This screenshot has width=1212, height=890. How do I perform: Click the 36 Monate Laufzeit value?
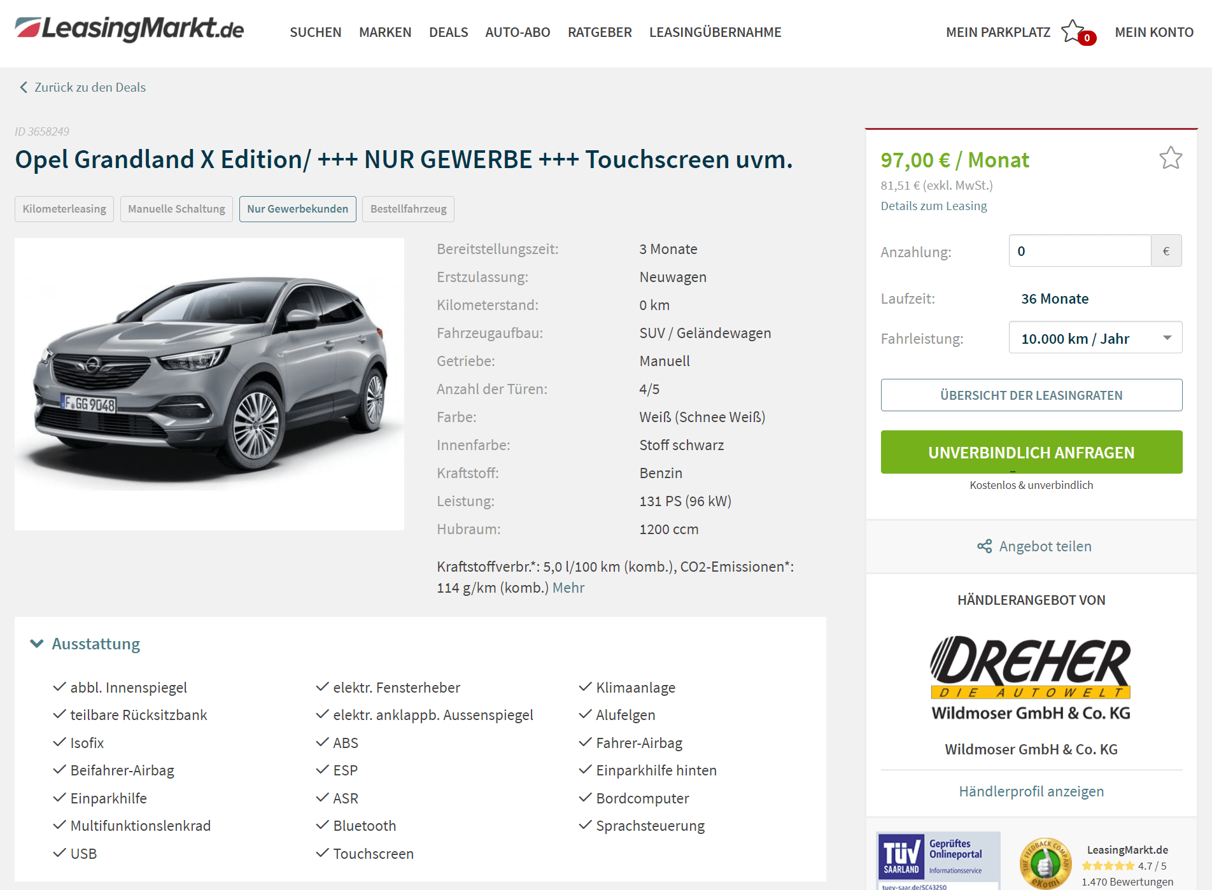point(1055,299)
